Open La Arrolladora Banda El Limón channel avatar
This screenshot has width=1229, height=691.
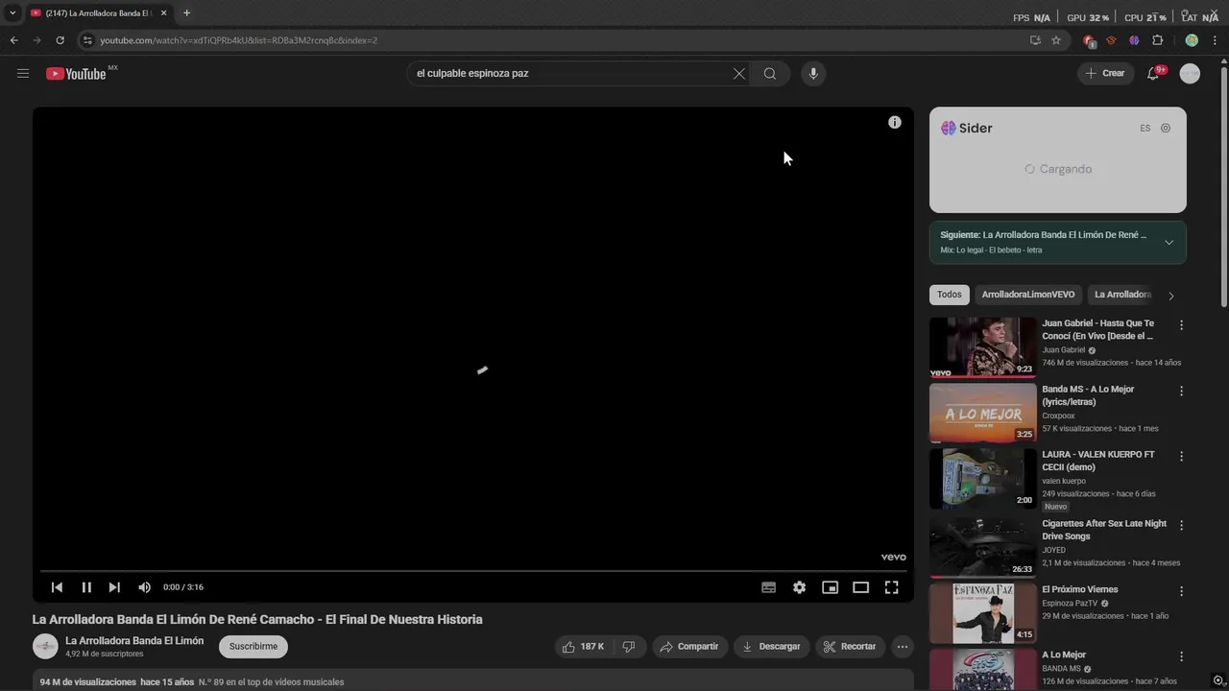45,647
